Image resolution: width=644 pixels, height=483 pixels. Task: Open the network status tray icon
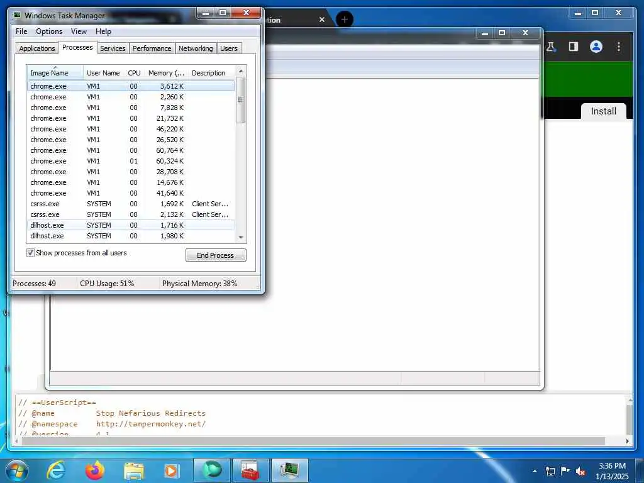(550, 471)
